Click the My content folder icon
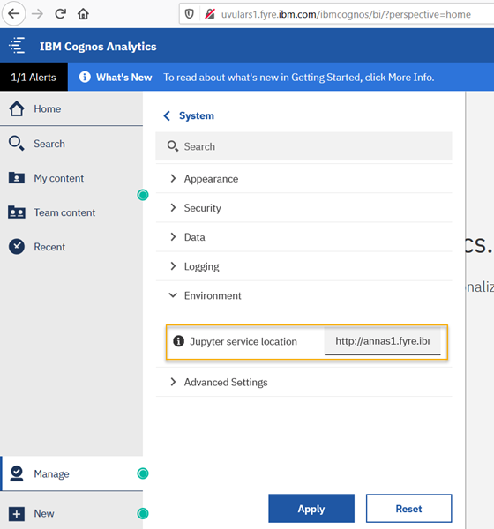Screen dimensions: 494x529 click(17, 177)
